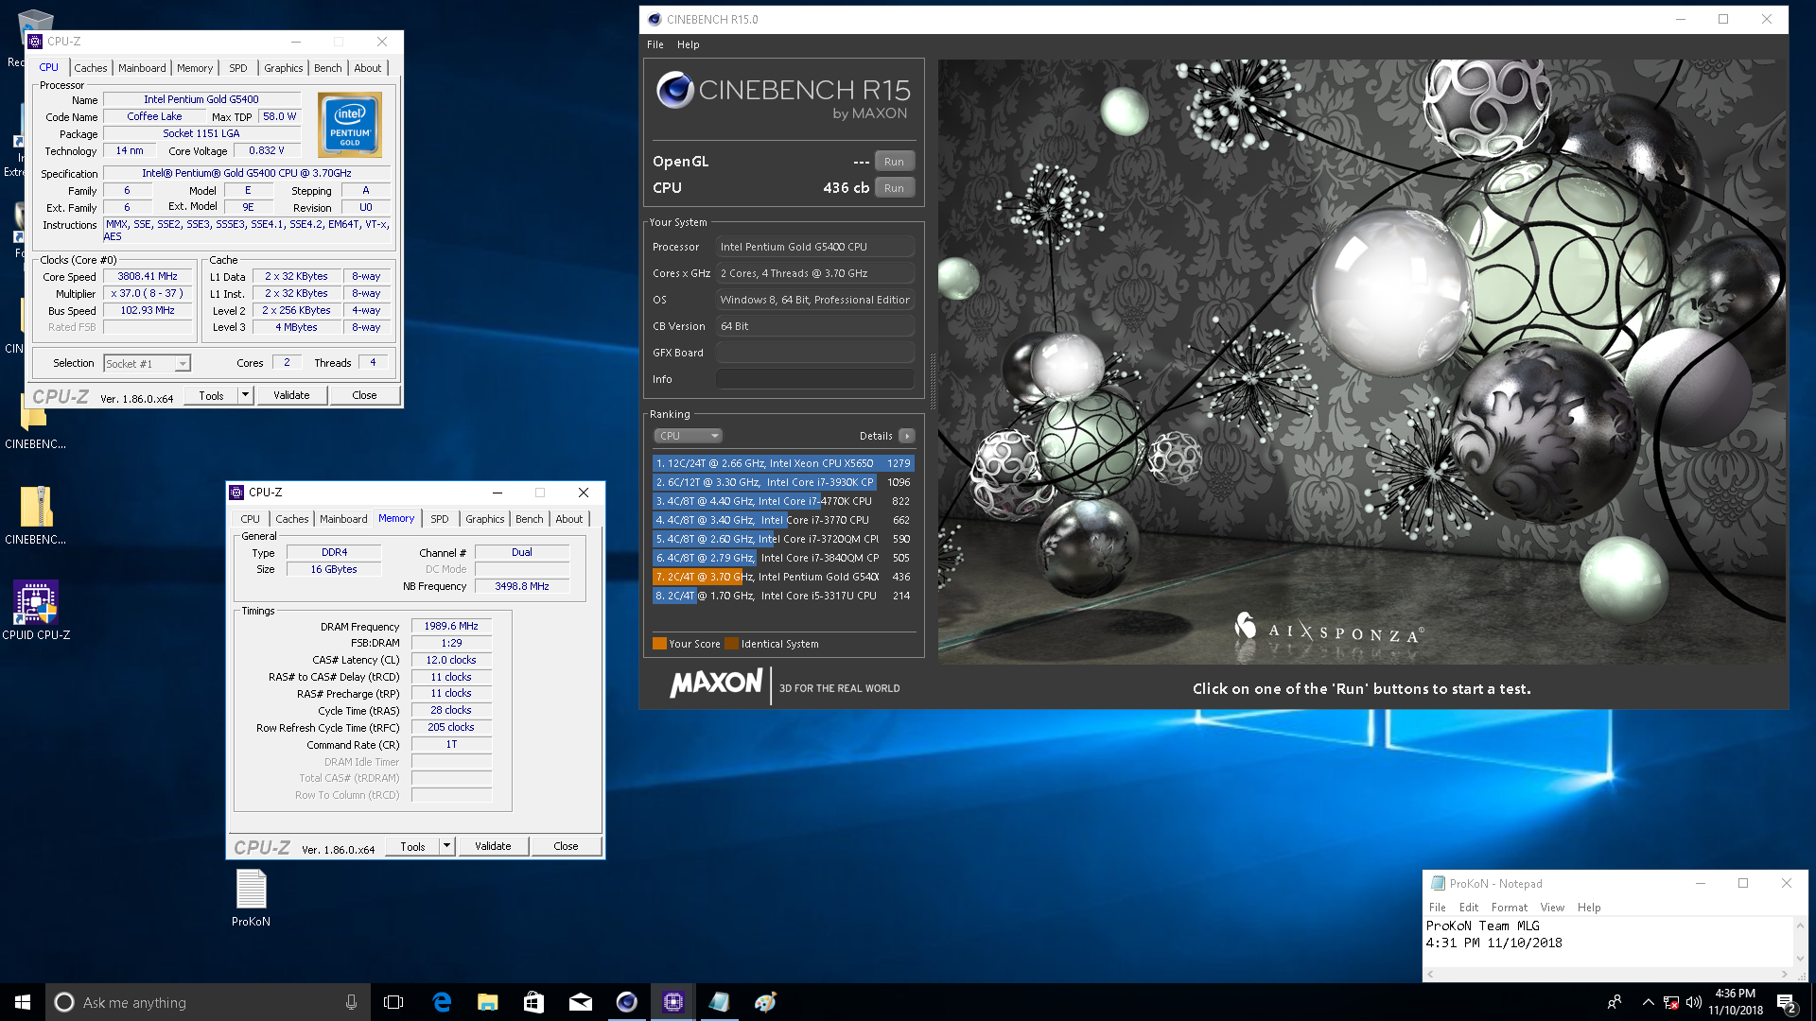The width and height of the screenshot is (1816, 1021).
Task: Click the taskbar clock showing 4:36 PM
Action: point(1735,1002)
